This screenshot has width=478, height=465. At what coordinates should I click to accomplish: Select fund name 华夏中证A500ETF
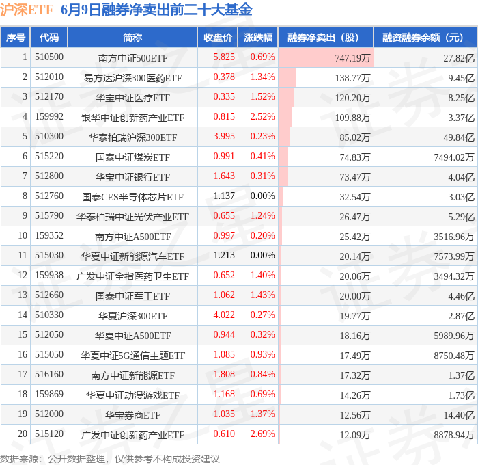tap(132, 336)
